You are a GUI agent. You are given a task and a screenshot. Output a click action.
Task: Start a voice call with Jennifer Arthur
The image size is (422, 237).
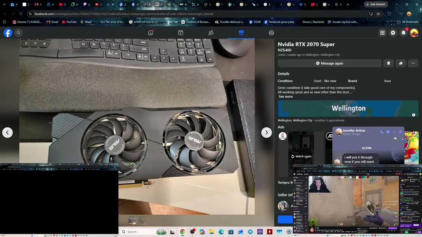382,132
